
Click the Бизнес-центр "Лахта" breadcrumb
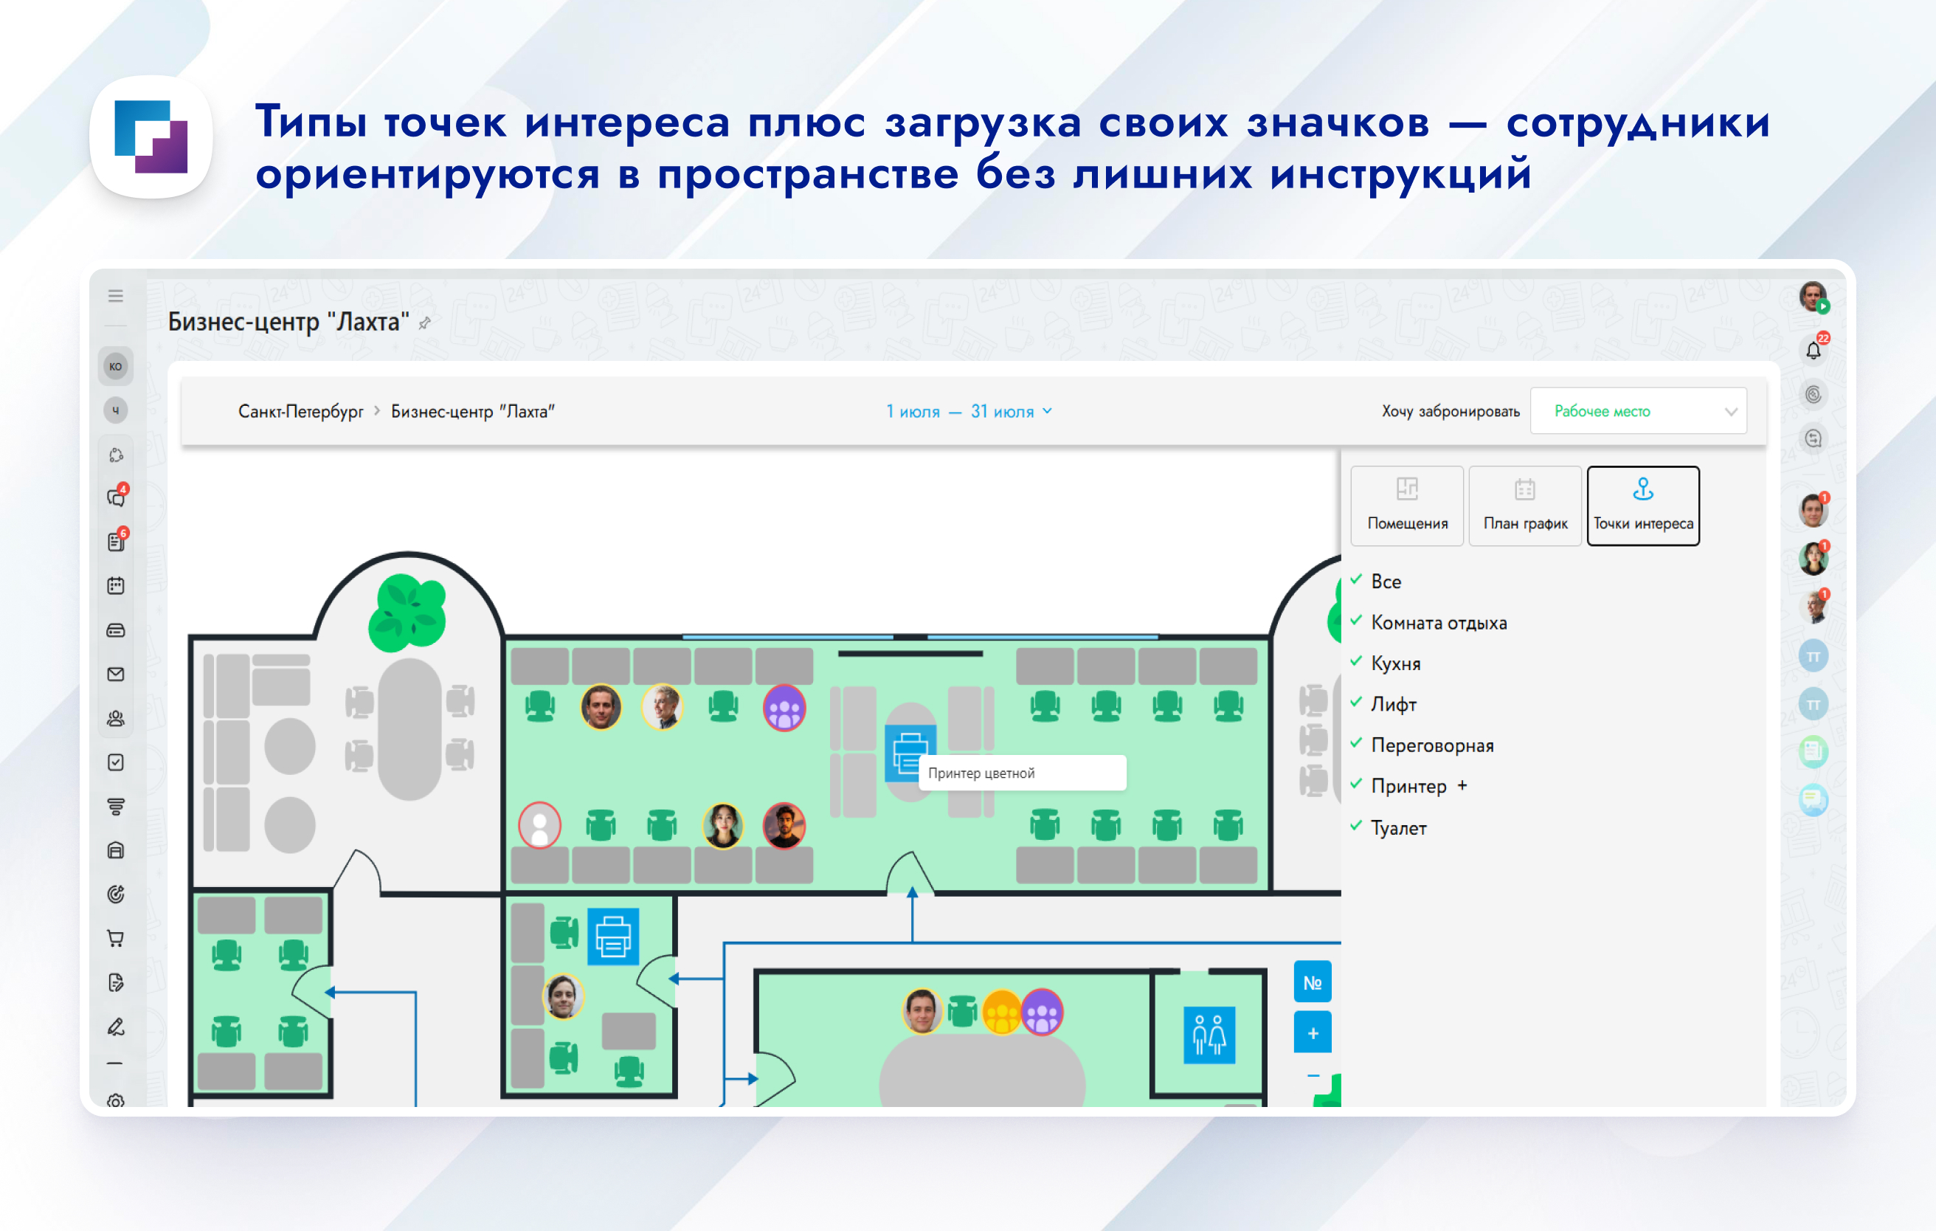point(473,412)
